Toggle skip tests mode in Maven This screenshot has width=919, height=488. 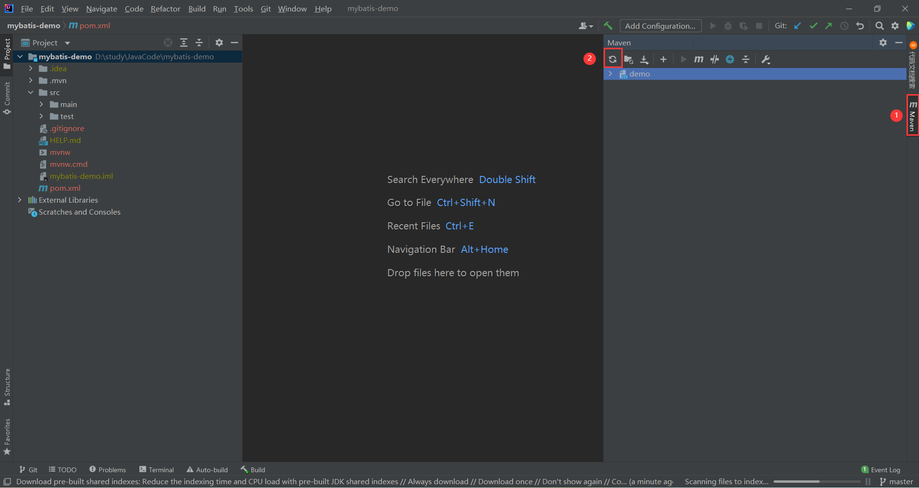[730, 59]
